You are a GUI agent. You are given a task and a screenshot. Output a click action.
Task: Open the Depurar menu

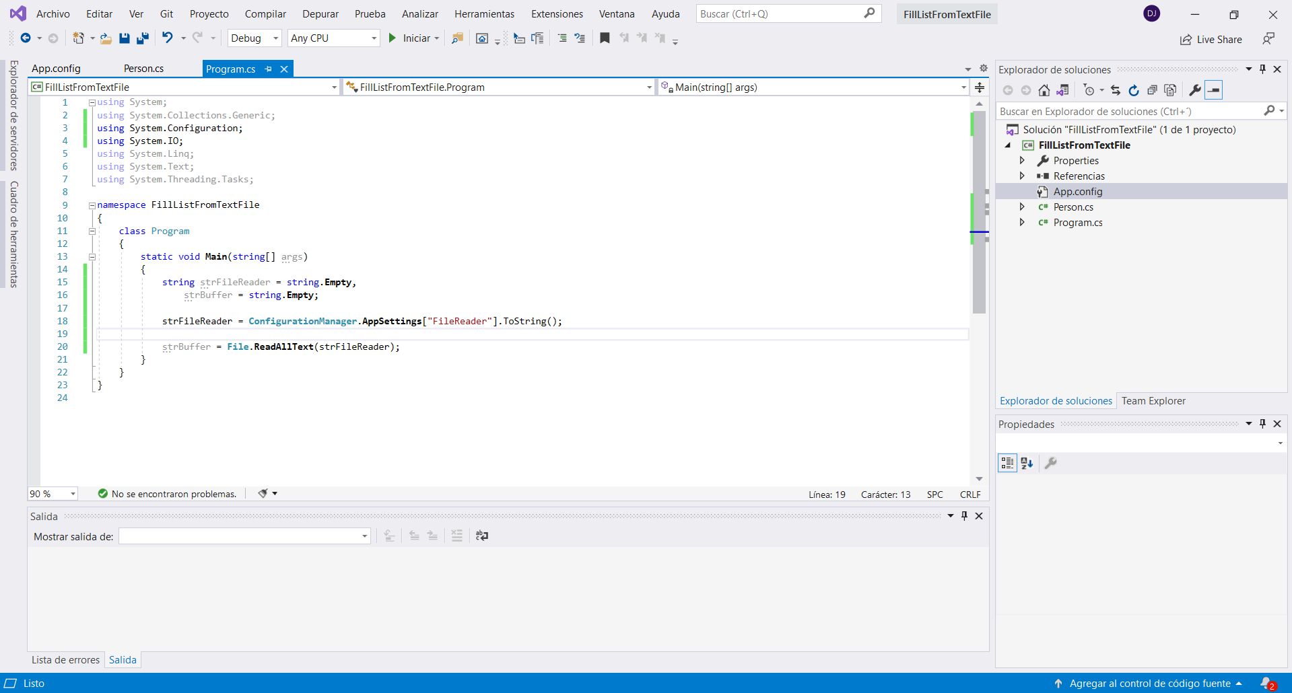(320, 14)
